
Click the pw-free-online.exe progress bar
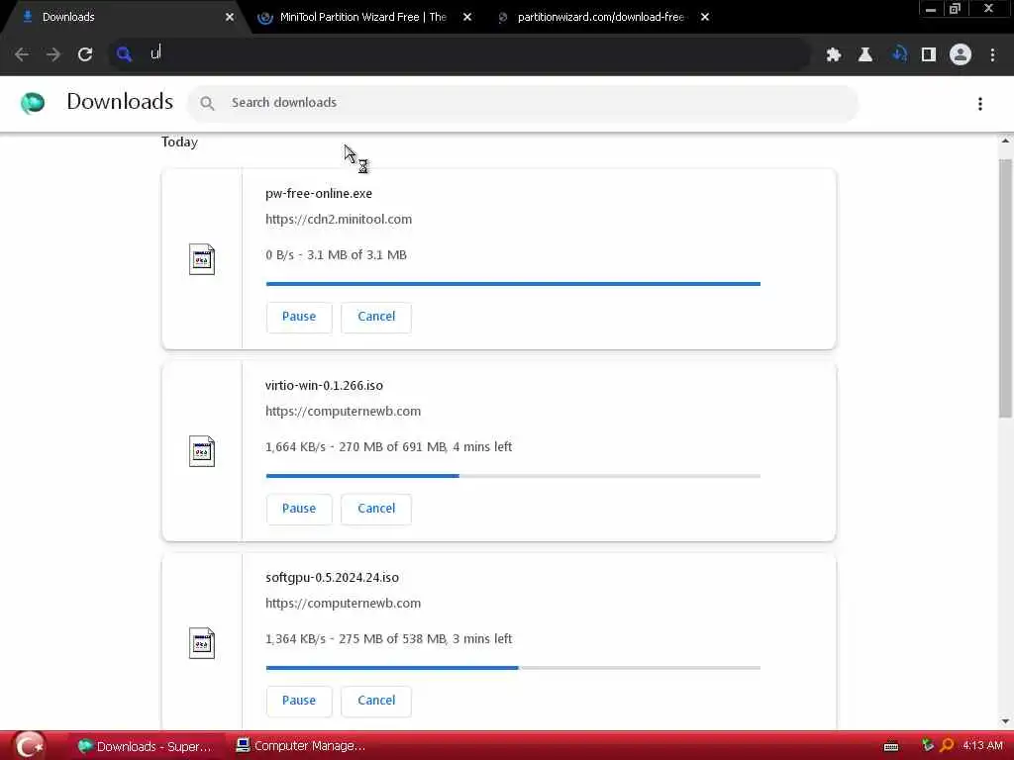pyautogui.click(x=513, y=284)
